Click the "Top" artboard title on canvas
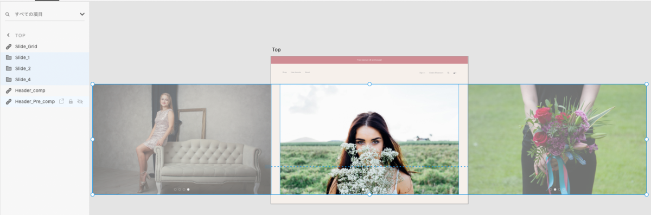The width and height of the screenshot is (651, 215). (x=276, y=50)
